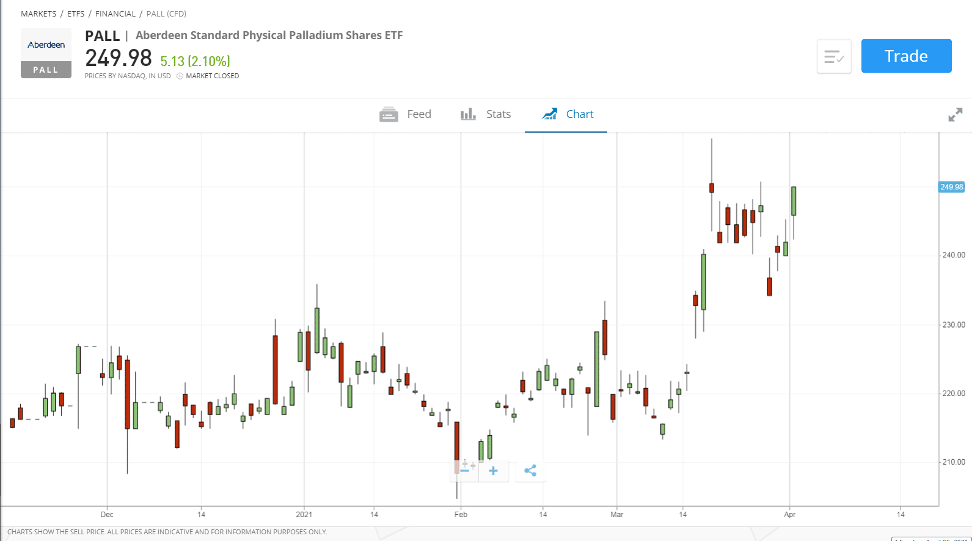
Task: Click the 'Feb' x-axis label
Action: tap(461, 515)
